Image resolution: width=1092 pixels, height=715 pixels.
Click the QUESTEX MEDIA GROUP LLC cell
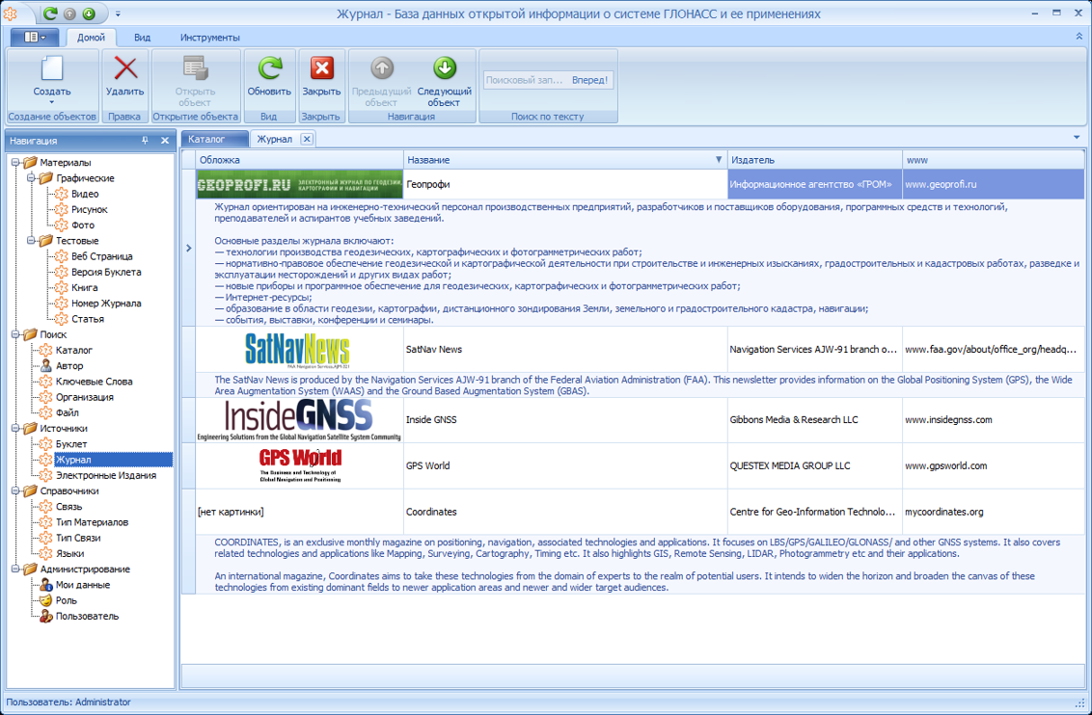815,465
